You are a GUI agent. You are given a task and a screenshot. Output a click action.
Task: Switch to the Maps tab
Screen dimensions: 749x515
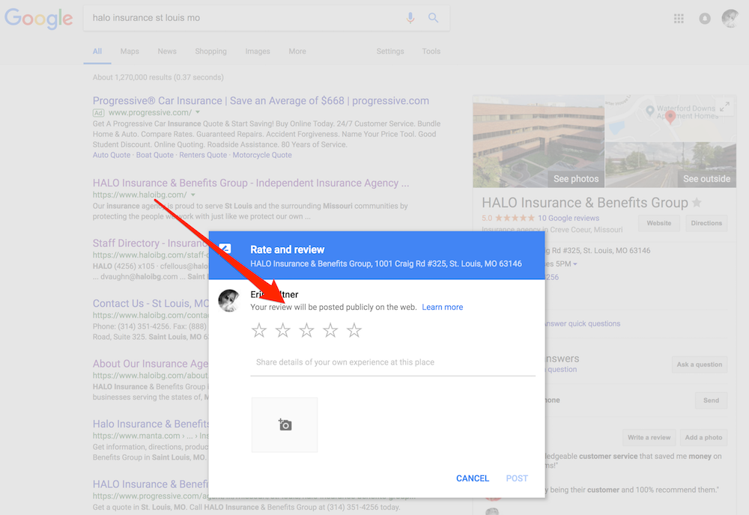coord(130,52)
